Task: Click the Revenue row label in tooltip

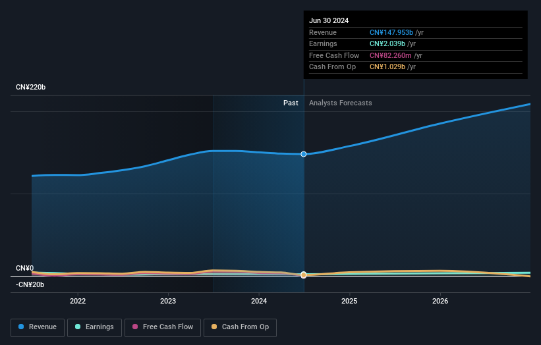Action: 323,32
